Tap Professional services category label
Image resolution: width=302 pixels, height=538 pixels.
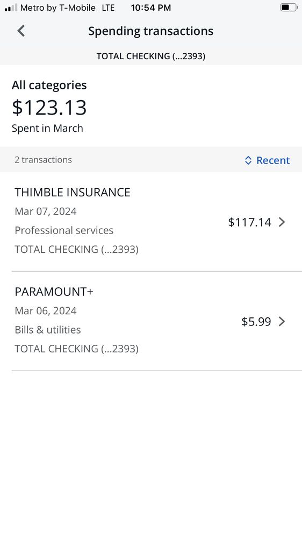64,230
